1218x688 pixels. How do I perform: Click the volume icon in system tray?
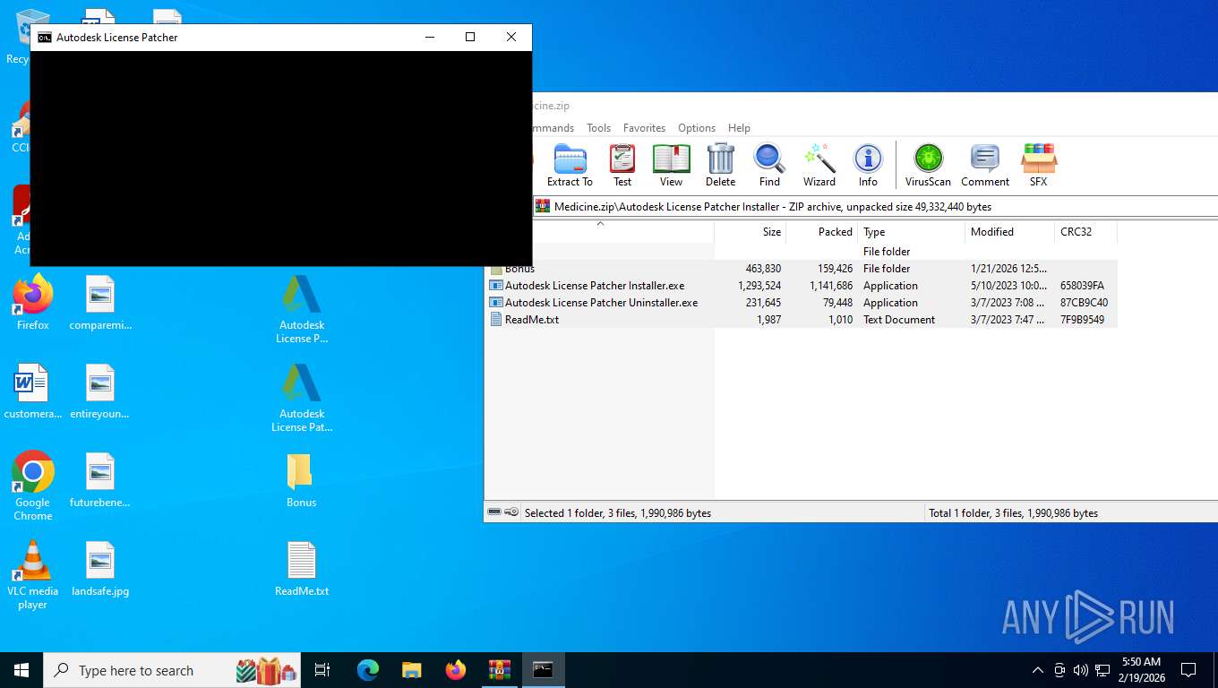coord(1081,670)
